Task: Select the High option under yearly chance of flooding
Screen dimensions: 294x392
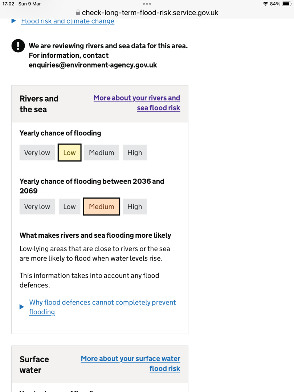Action: [135, 152]
